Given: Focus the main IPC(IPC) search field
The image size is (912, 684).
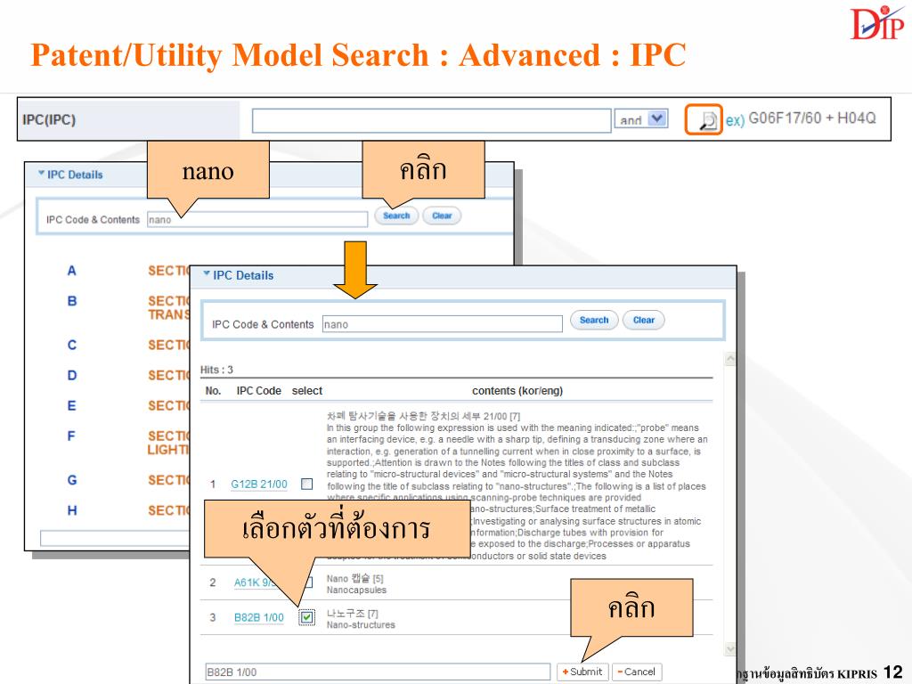Looking at the screenshot, I should (x=432, y=120).
